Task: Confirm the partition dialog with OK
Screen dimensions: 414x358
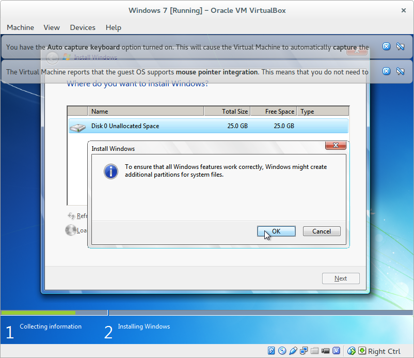Action: 276,231
